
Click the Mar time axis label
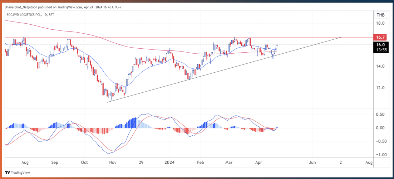click(x=229, y=162)
